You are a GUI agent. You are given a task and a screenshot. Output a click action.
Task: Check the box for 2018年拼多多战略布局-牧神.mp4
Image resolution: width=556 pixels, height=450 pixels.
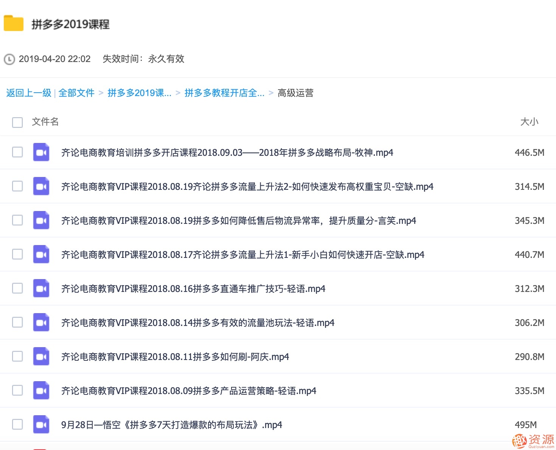click(x=17, y=152)
